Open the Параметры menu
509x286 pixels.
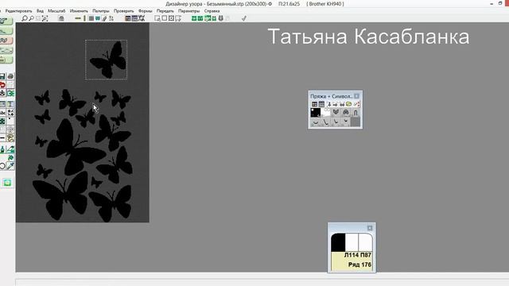tap(189, 11)
